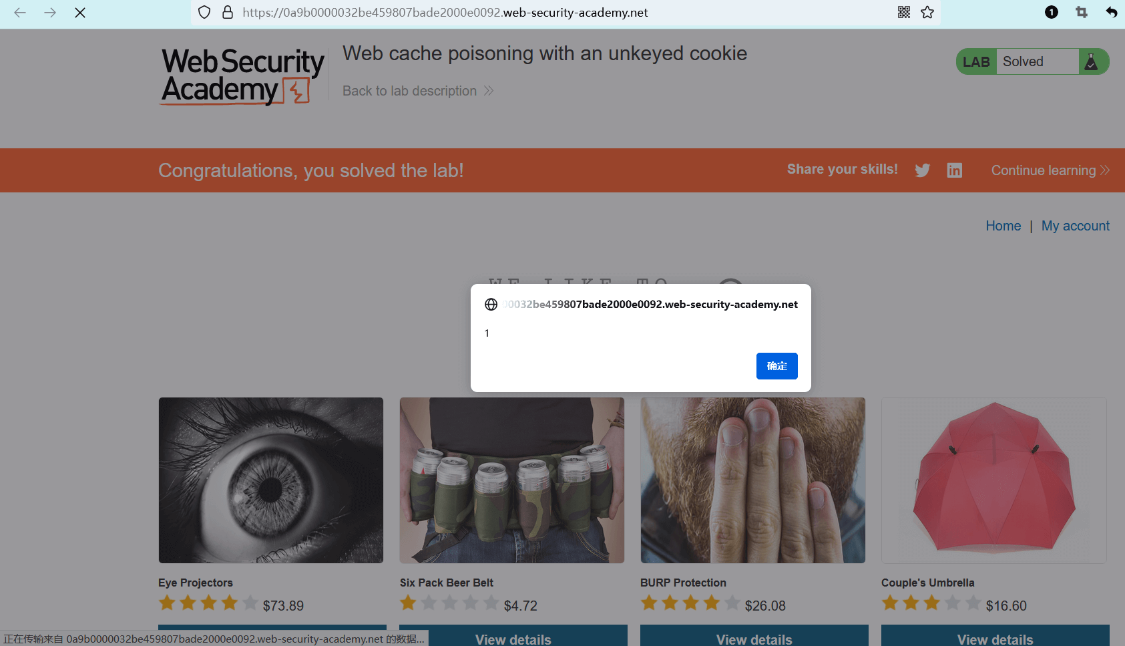Share on LinkedIn via its icon
The image size is (1125, 646).
[x=955, y=170]
